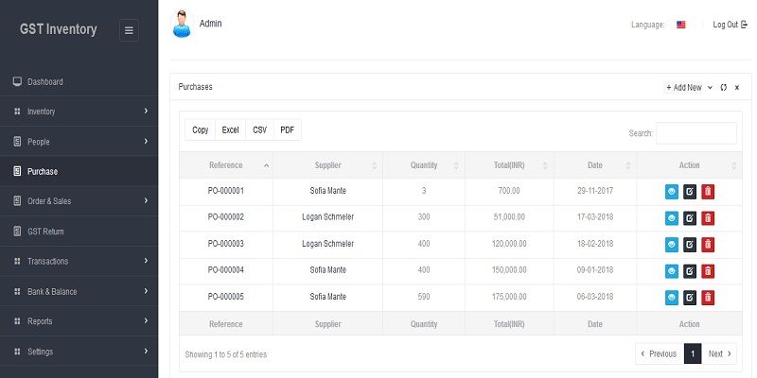Select the US flag language icon
Viewport: 757px width, 378px height.
[x=681, y=25]
